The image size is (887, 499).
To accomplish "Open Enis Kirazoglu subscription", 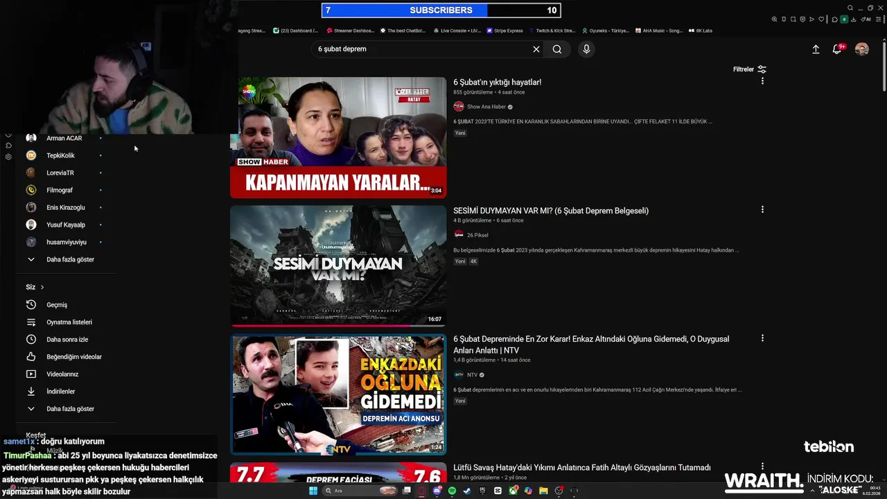I will pyautogui.click(x=64, y=207).
